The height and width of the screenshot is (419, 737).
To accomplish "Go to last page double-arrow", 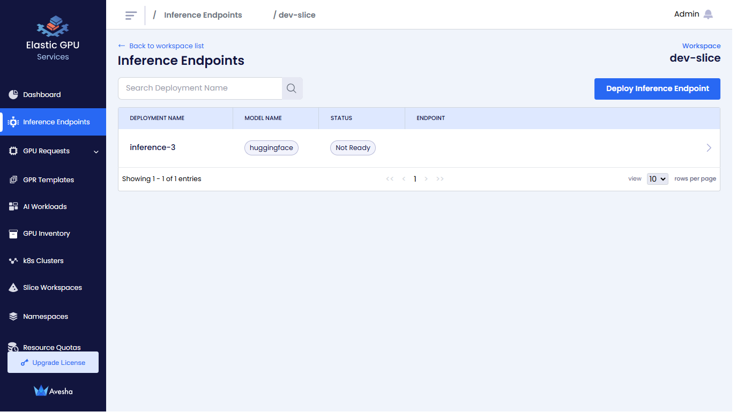I will (440, 179).
